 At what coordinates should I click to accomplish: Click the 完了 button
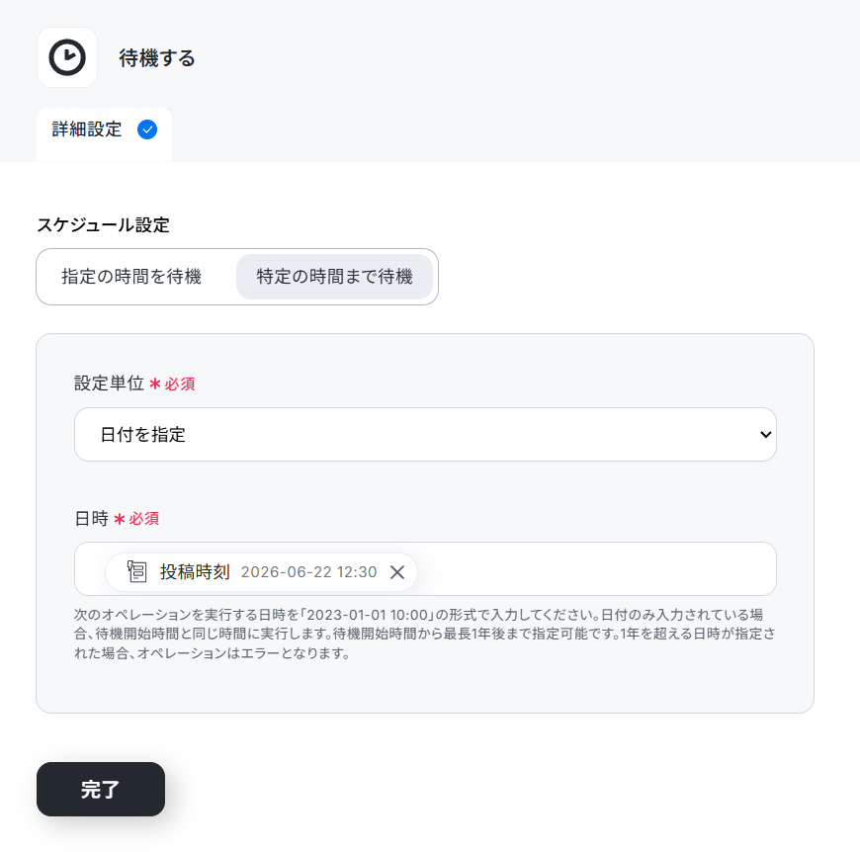[101, 789]
